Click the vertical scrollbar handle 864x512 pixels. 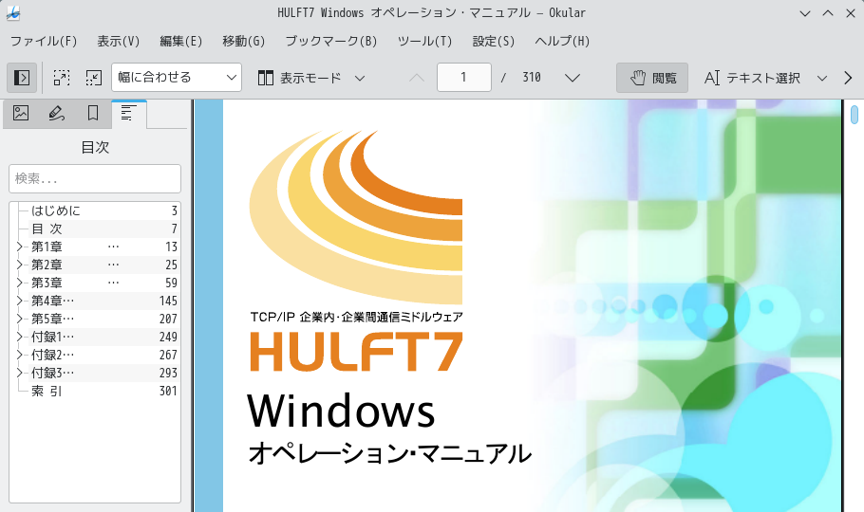click(855, 115)
